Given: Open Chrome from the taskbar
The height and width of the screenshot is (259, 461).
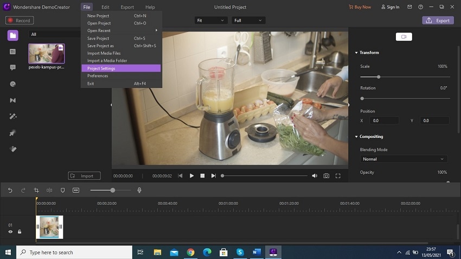Looking at the screenshot, I should point(190,252).
